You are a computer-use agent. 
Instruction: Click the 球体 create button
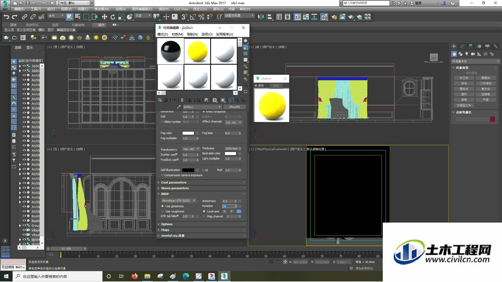coord(464,83)
